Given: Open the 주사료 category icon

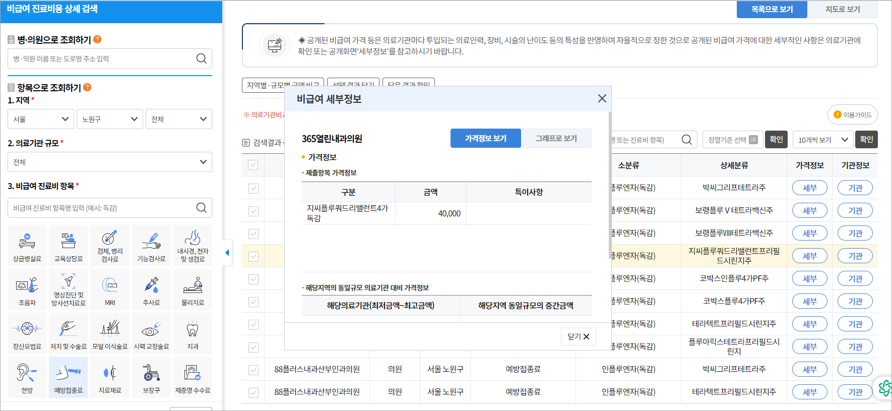Looking at the screenshot, I should point(151,289).
